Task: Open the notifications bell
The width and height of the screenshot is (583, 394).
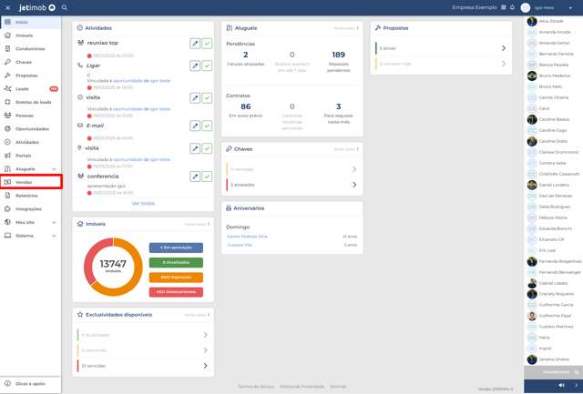Action: click(x=512, y=7)
